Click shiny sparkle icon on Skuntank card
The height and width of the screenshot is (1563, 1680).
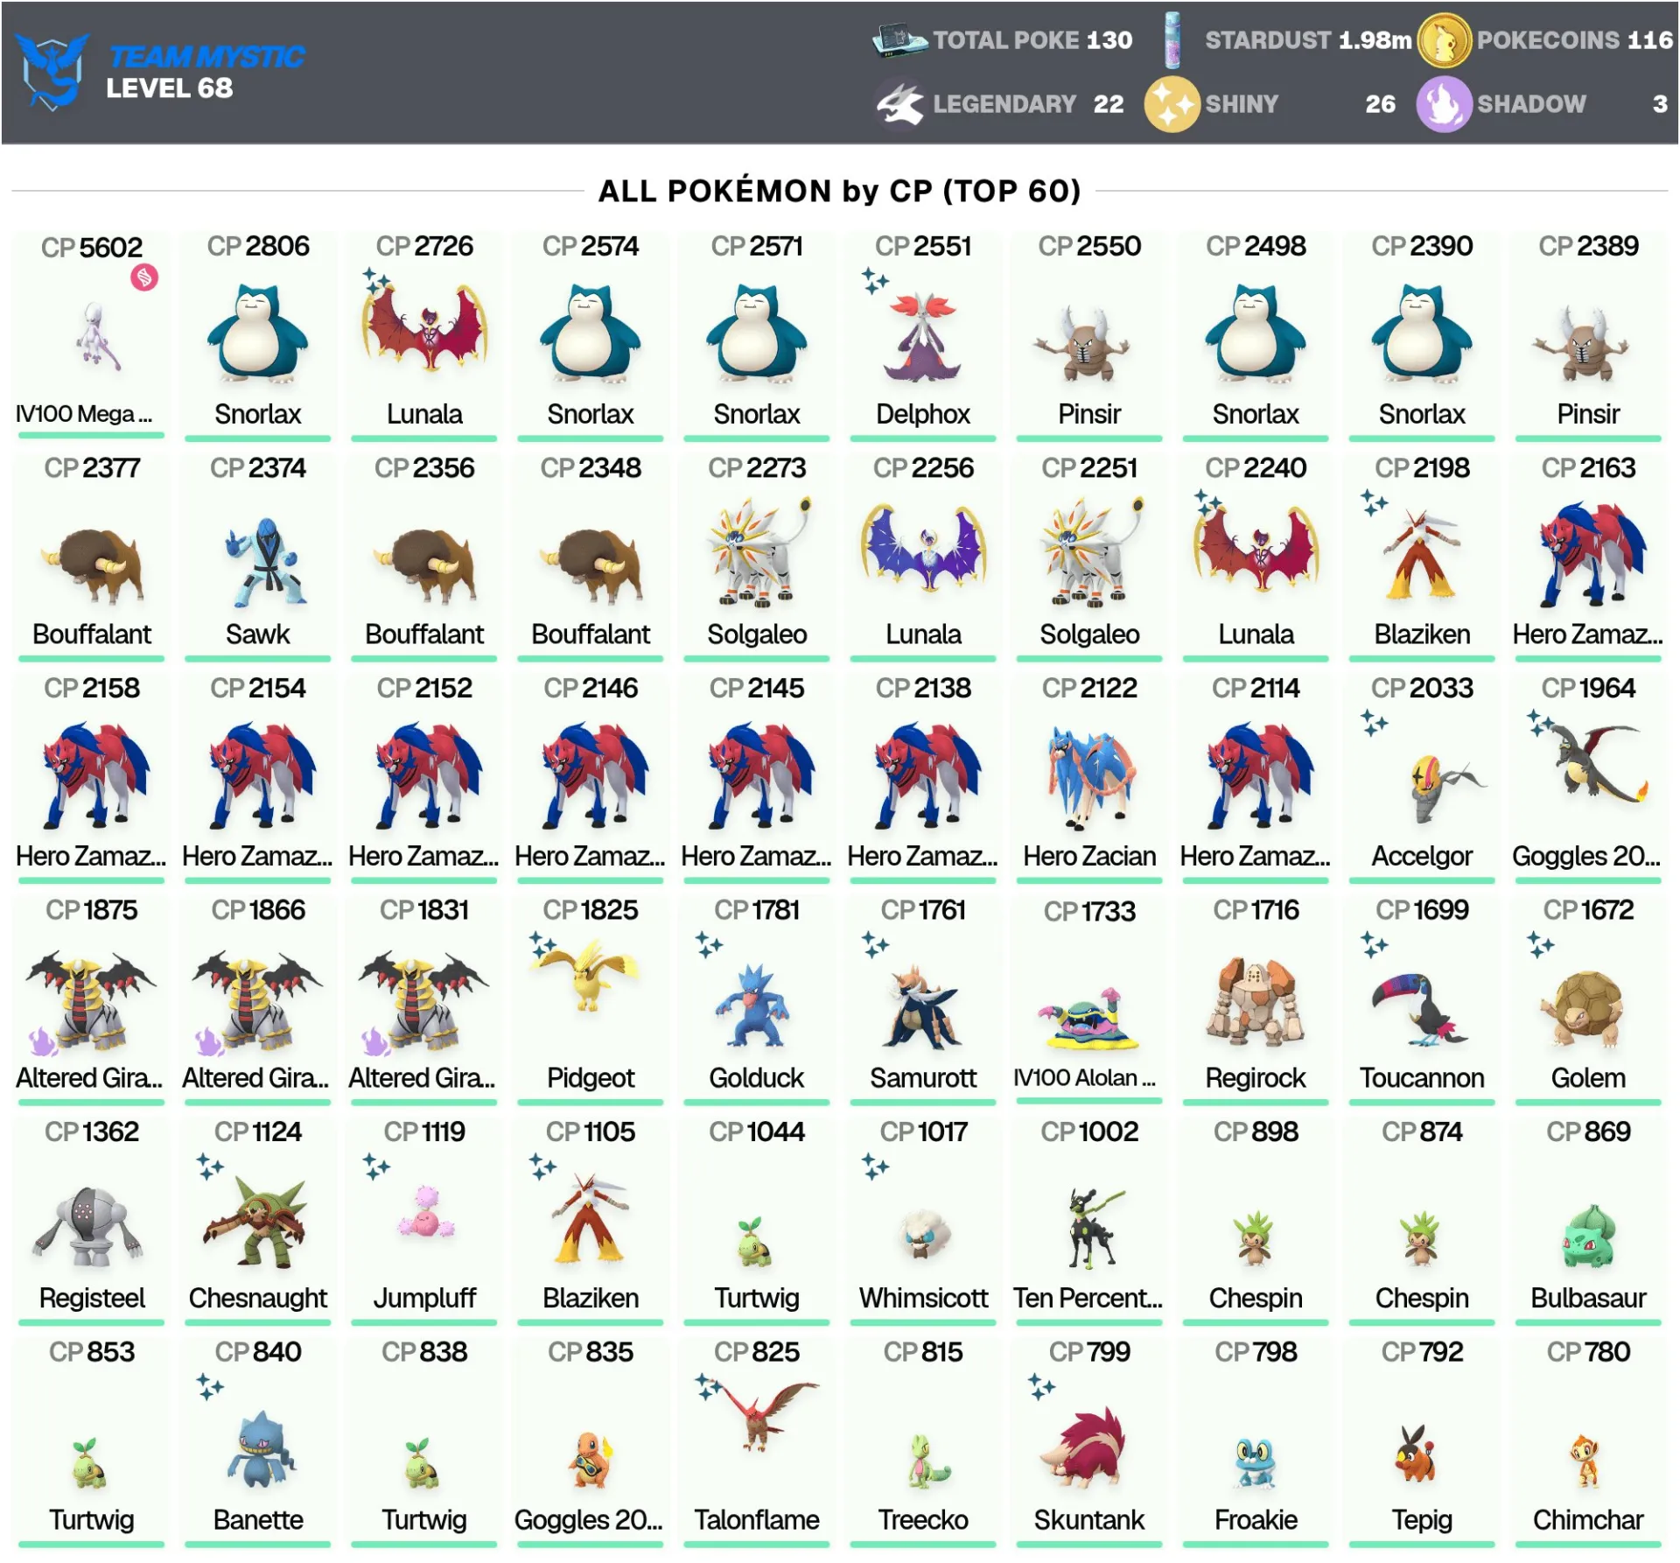(1041, 1387)
